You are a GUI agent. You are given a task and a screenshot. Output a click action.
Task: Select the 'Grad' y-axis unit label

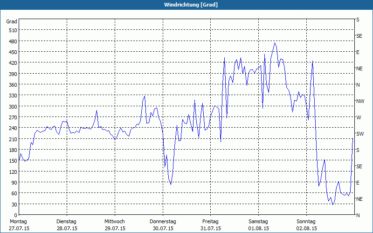(x=12, y=21)
